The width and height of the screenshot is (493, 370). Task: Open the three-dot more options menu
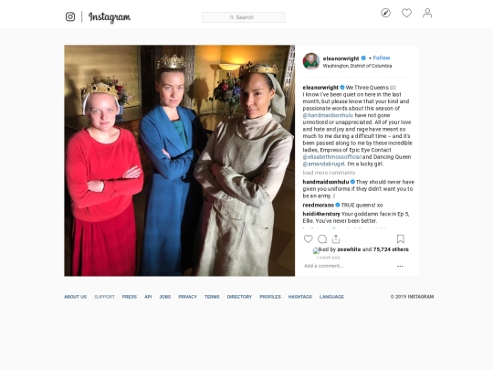pyautogui.click(x=400, y=266)
